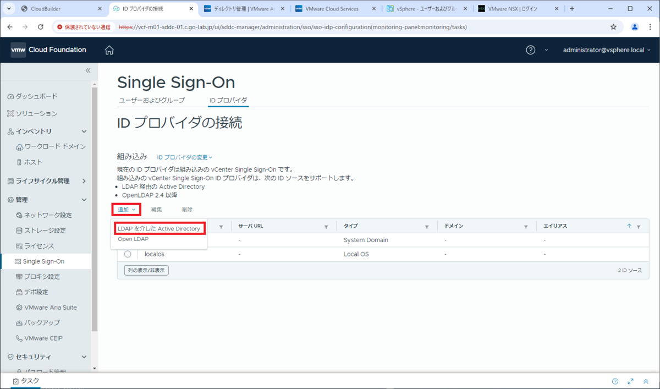Reload the current page
Image resolution: width=660 pixels, height=389 pixels.
pyautogui.click(x=41, y=26)
